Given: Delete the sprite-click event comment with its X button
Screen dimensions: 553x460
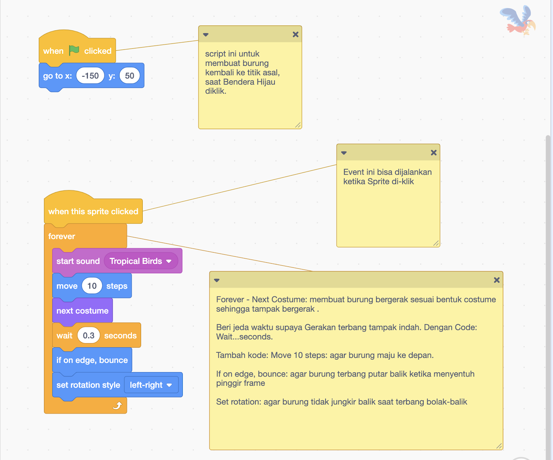Looking at the screenshot, I should 433,152.
